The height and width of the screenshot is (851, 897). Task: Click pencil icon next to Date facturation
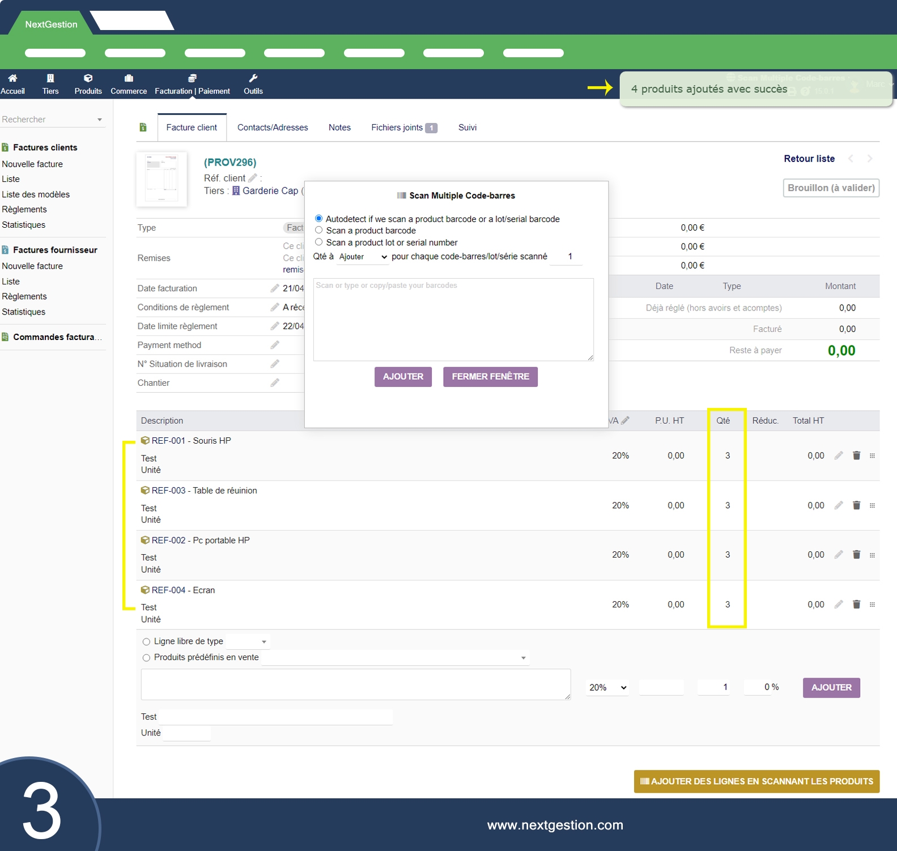[275, 288]
